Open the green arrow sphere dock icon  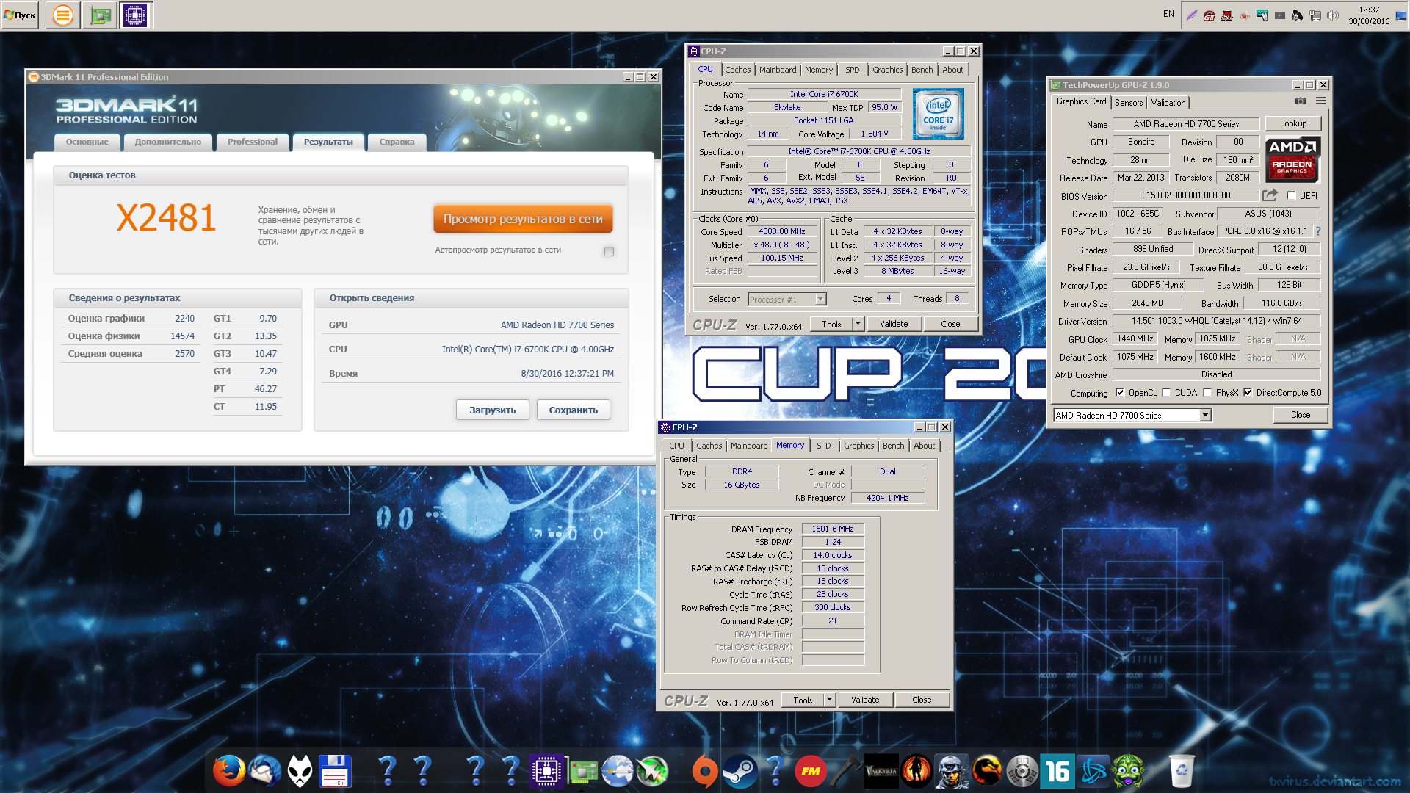[x=652, y=771]
